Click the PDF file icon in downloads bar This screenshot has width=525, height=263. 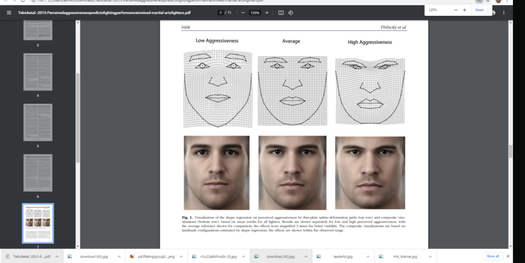tap(8, 257)
